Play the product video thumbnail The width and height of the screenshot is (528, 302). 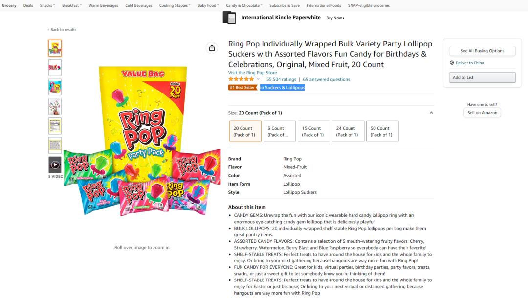(55, 165)
